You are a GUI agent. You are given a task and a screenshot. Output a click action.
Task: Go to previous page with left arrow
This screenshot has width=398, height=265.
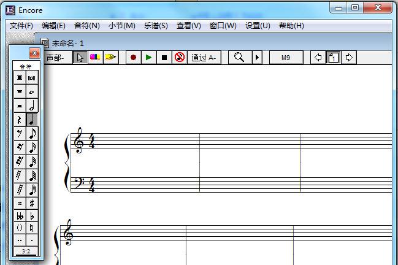[x=318, y=58]
